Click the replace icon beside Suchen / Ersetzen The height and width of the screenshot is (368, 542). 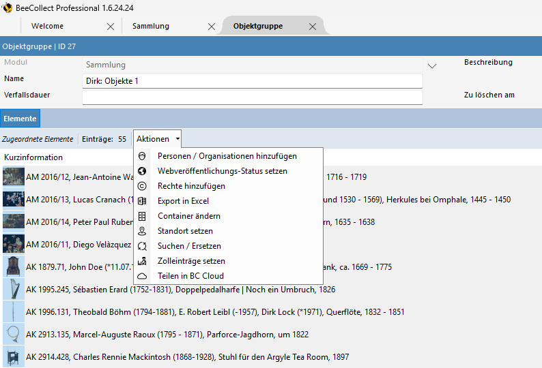[143, 246]
